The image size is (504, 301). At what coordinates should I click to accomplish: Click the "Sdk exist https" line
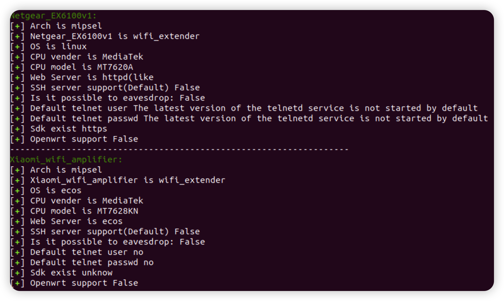coord(68,129)
